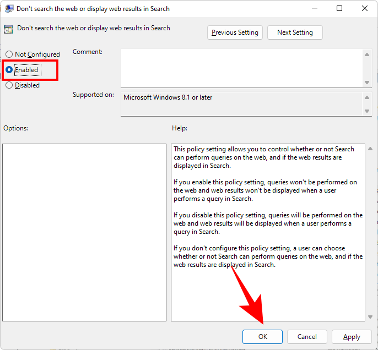The image size is (378, 350).
Task: Confirm changes with the OK button
Action: [x=262, y=337]
